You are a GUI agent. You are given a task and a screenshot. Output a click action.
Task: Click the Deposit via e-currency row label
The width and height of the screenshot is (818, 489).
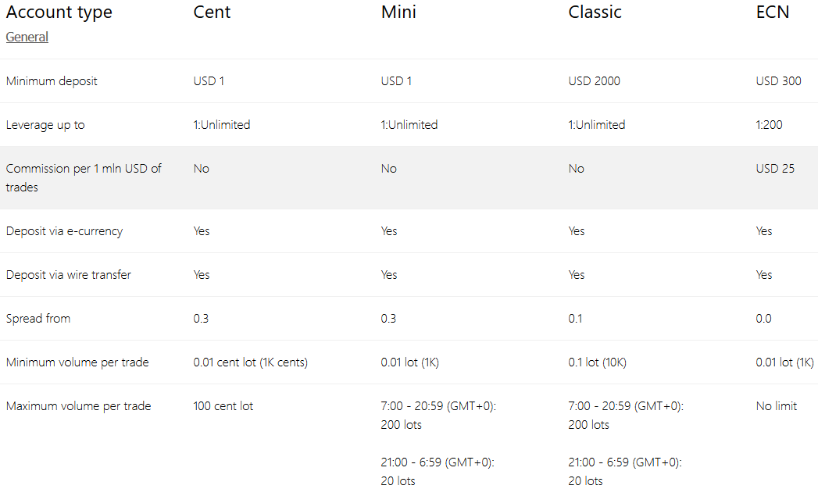click(x=64, y=231)
